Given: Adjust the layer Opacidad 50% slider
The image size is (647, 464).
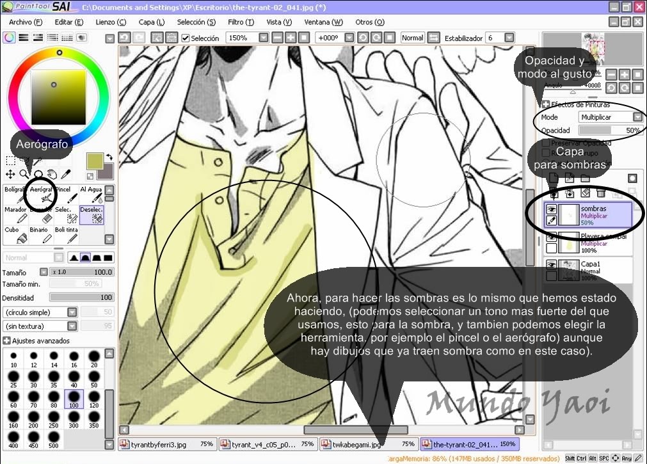Looking at the screenshot, I should (611, 130).
